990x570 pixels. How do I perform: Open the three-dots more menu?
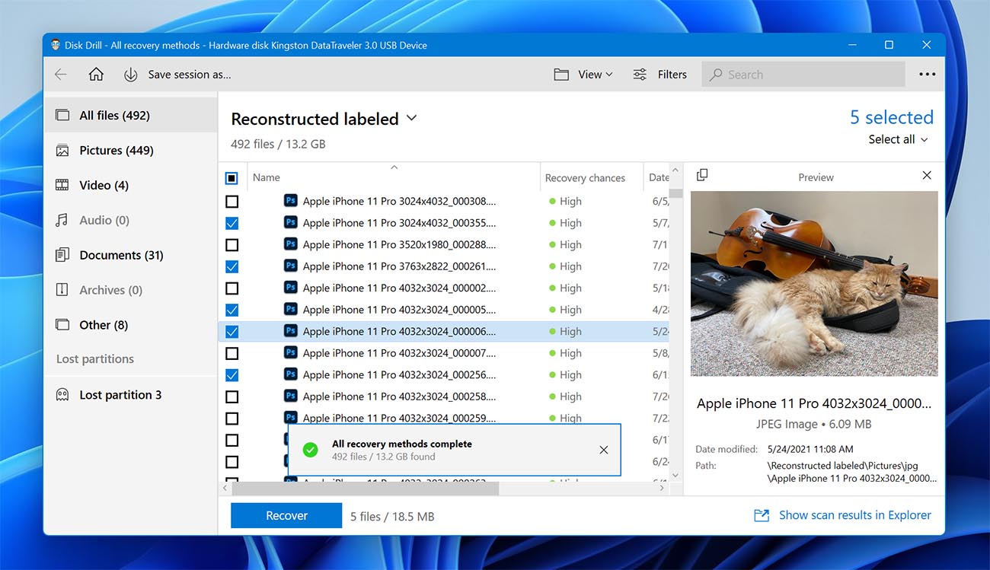(x=927, y=75)
